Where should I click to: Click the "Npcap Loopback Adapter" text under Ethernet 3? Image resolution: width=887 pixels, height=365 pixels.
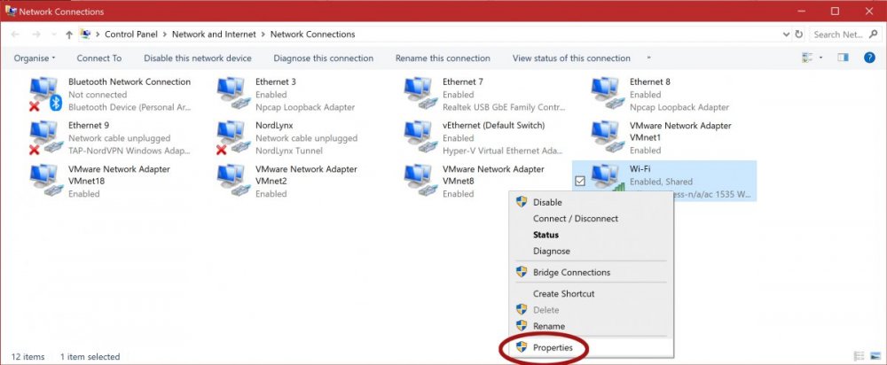pyautogui.click(x=305, y=107)
